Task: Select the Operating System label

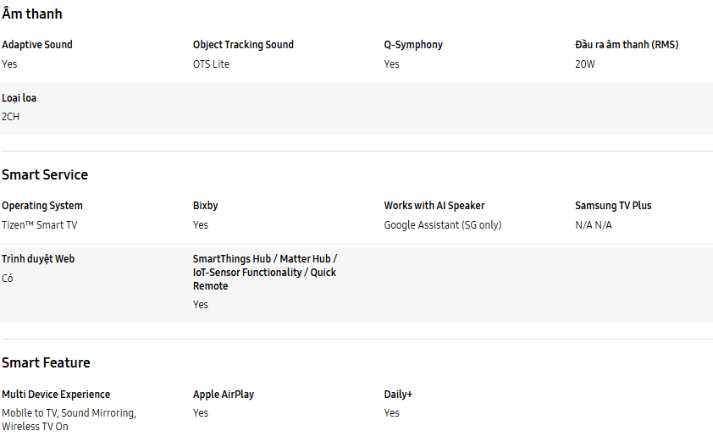Action: tap(42, 206)
